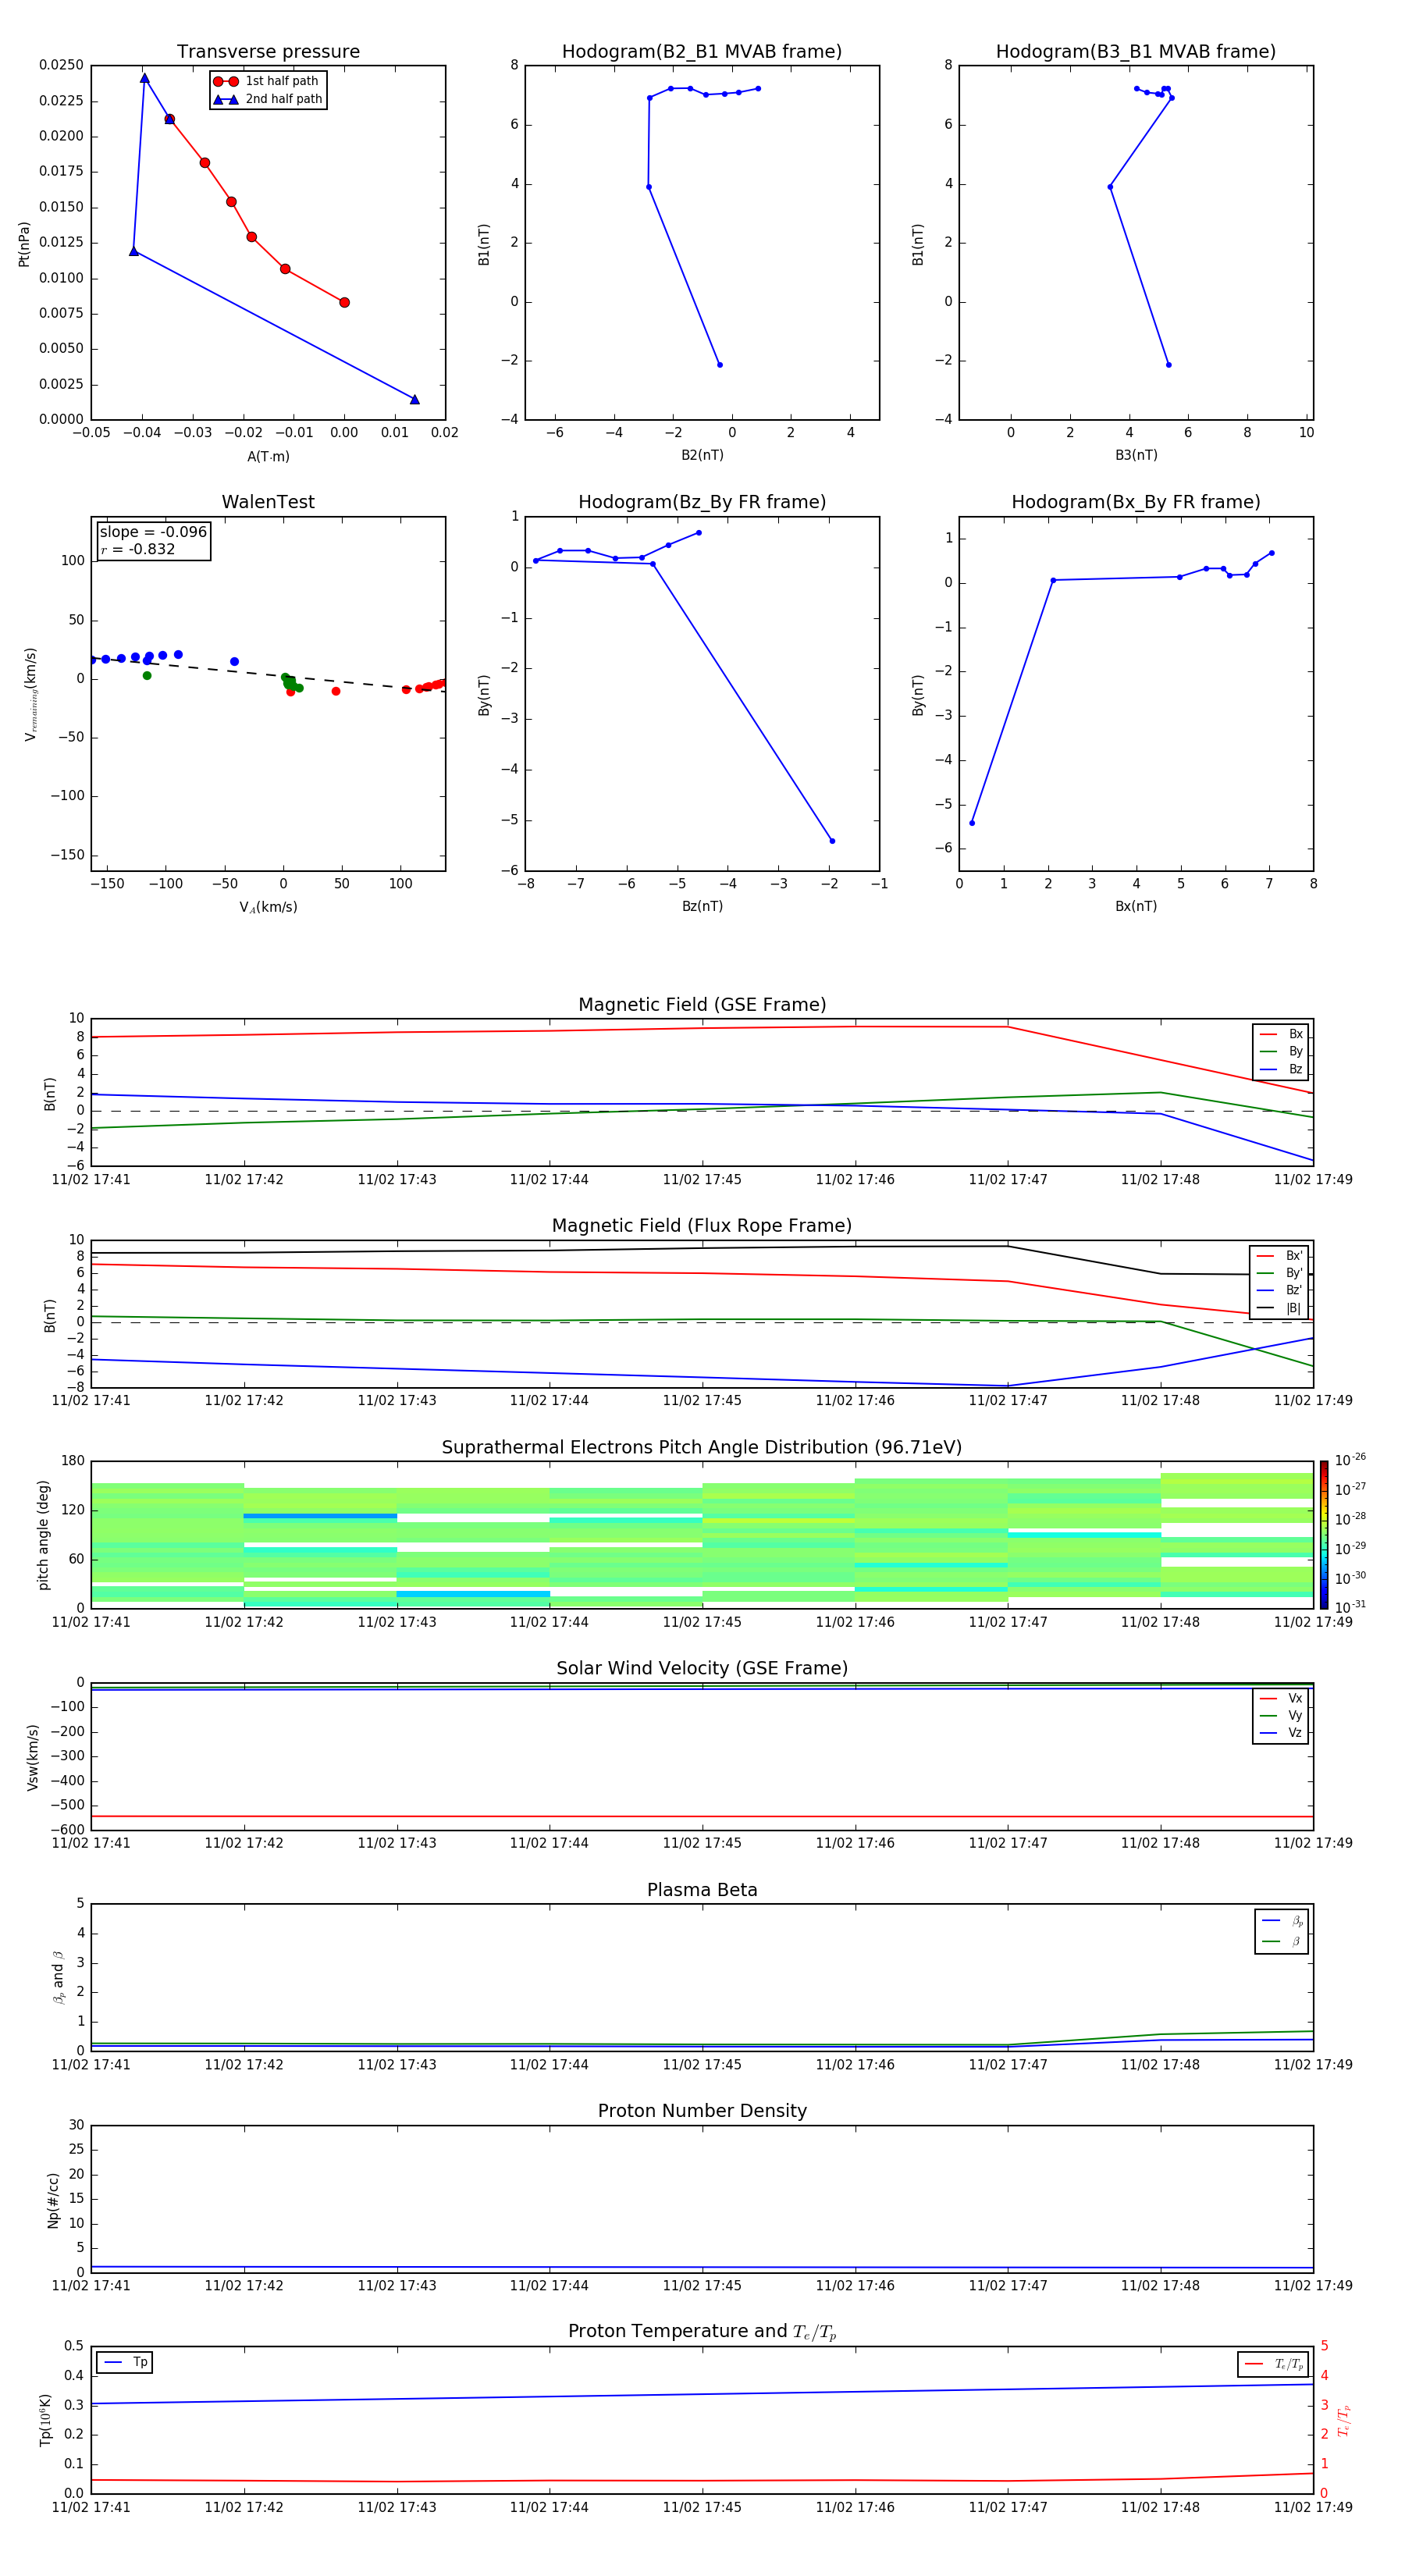
Task: Click the "Pt(nPa)" y-axis label
Action: 24,243
